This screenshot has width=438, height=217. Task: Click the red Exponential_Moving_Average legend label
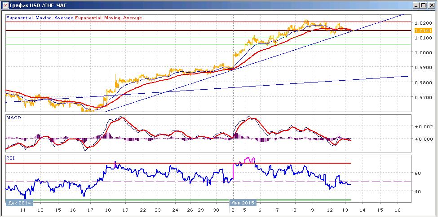108,18
